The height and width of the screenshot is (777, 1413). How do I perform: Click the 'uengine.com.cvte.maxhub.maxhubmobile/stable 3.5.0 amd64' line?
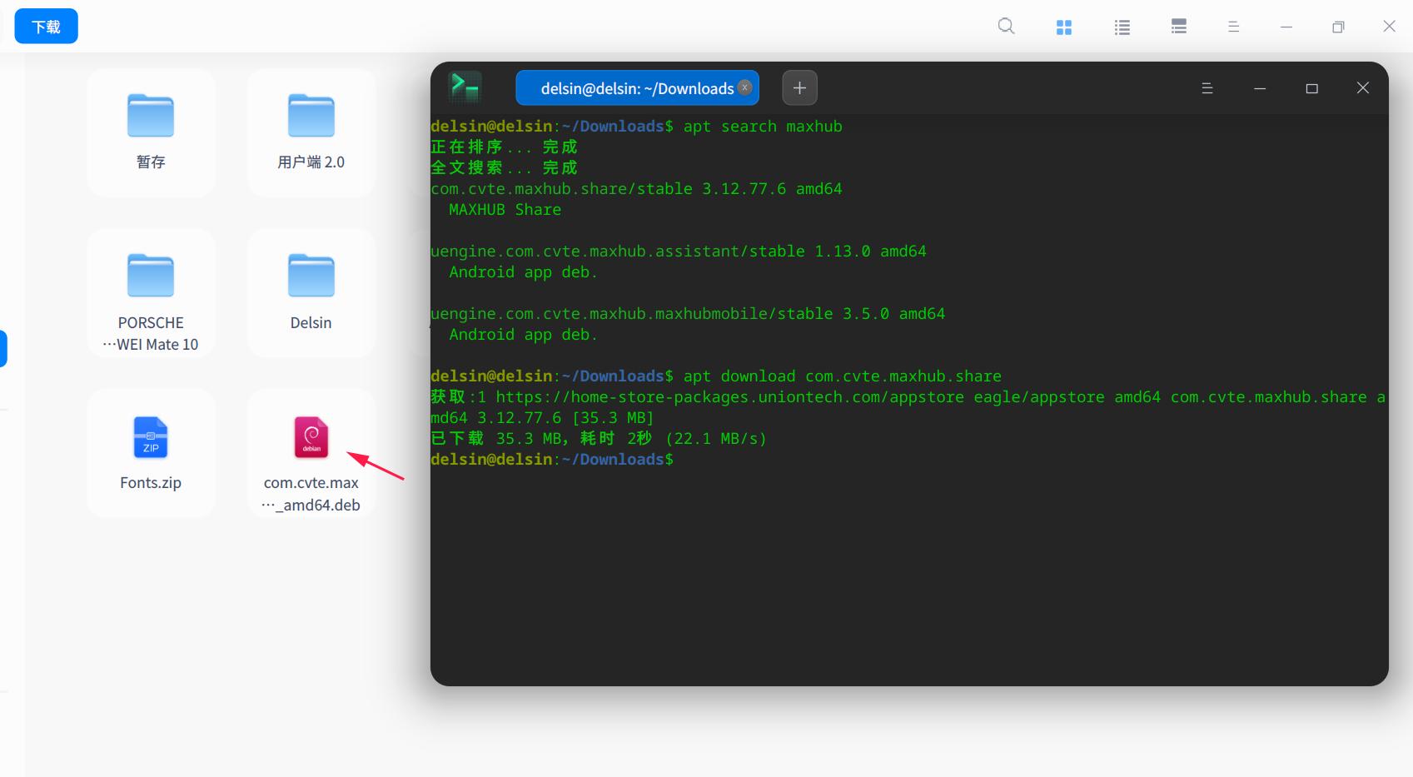coord(688,314)
